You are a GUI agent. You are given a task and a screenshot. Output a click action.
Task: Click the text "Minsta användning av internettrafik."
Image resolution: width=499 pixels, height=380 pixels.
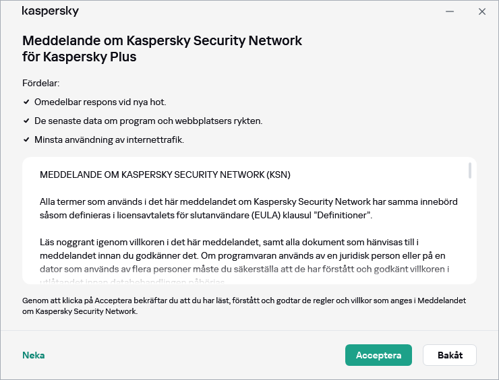(109, 140)
